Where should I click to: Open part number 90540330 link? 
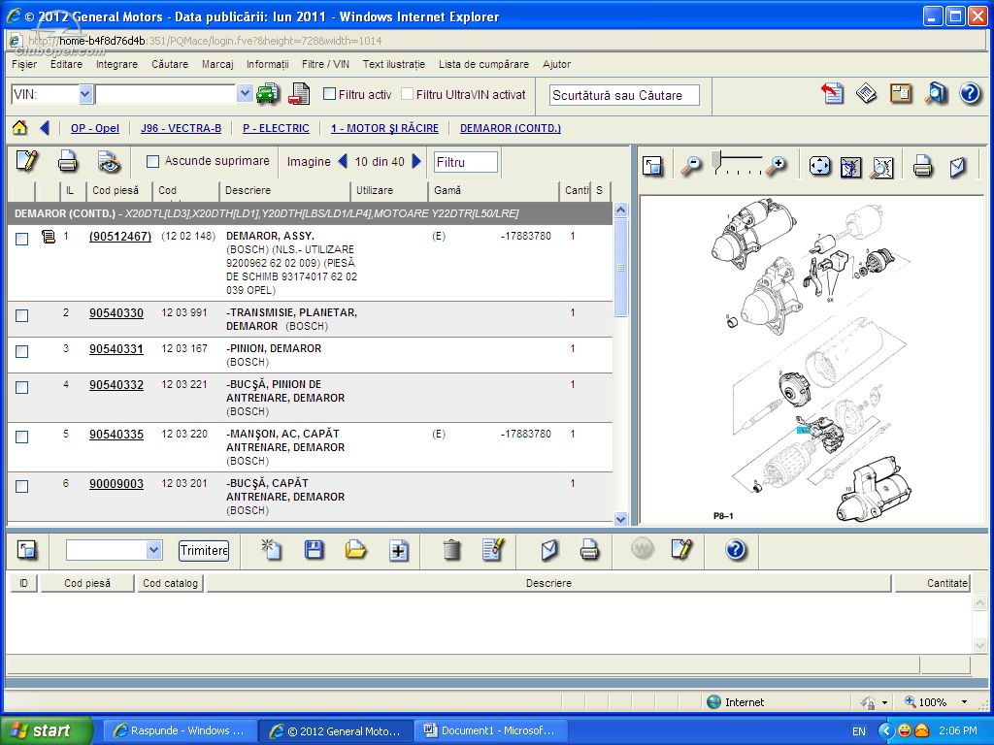pos(116,313)
